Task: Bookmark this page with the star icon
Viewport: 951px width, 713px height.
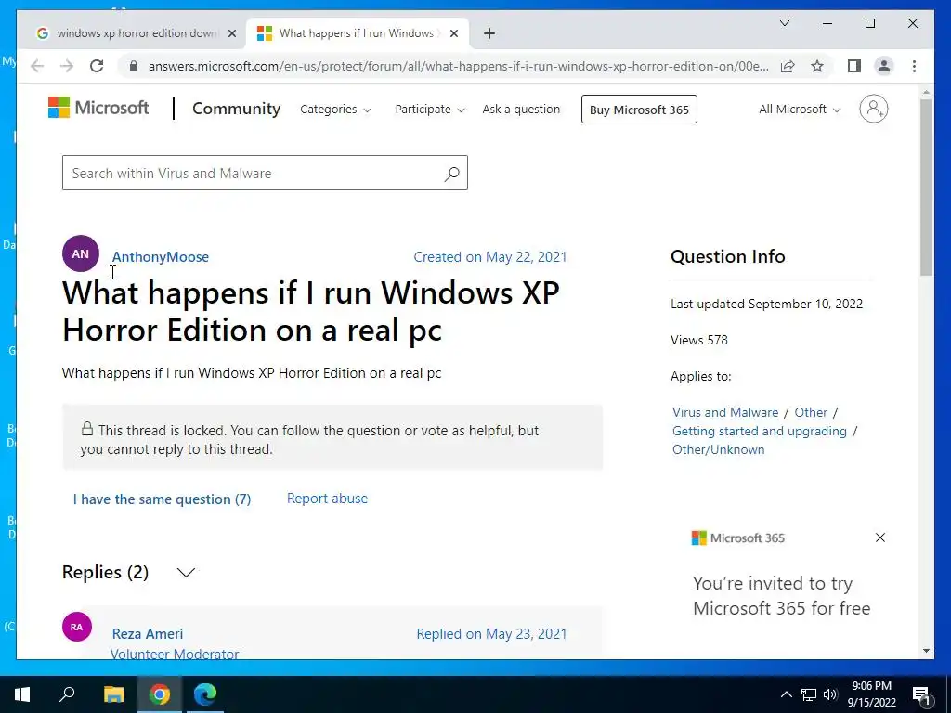Action: click(x=817, y=66)
